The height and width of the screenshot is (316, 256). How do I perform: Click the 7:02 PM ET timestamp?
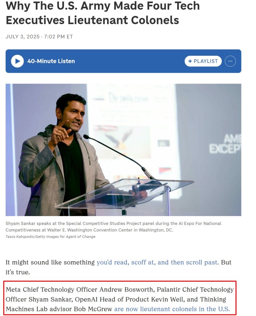(58, 37)
